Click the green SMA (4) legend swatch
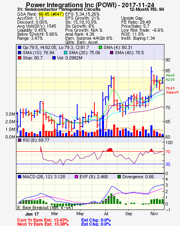 coord(100,47)
